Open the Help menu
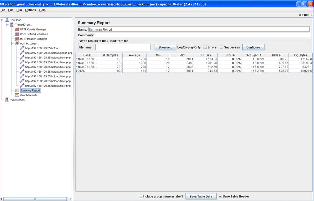This screenshot has height=201, width=314. 42,10
